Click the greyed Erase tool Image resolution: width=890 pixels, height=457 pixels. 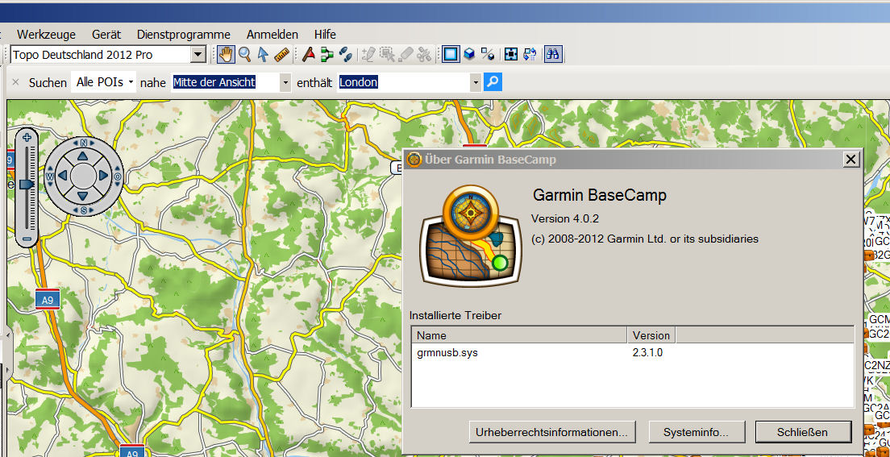pos(405,55)
